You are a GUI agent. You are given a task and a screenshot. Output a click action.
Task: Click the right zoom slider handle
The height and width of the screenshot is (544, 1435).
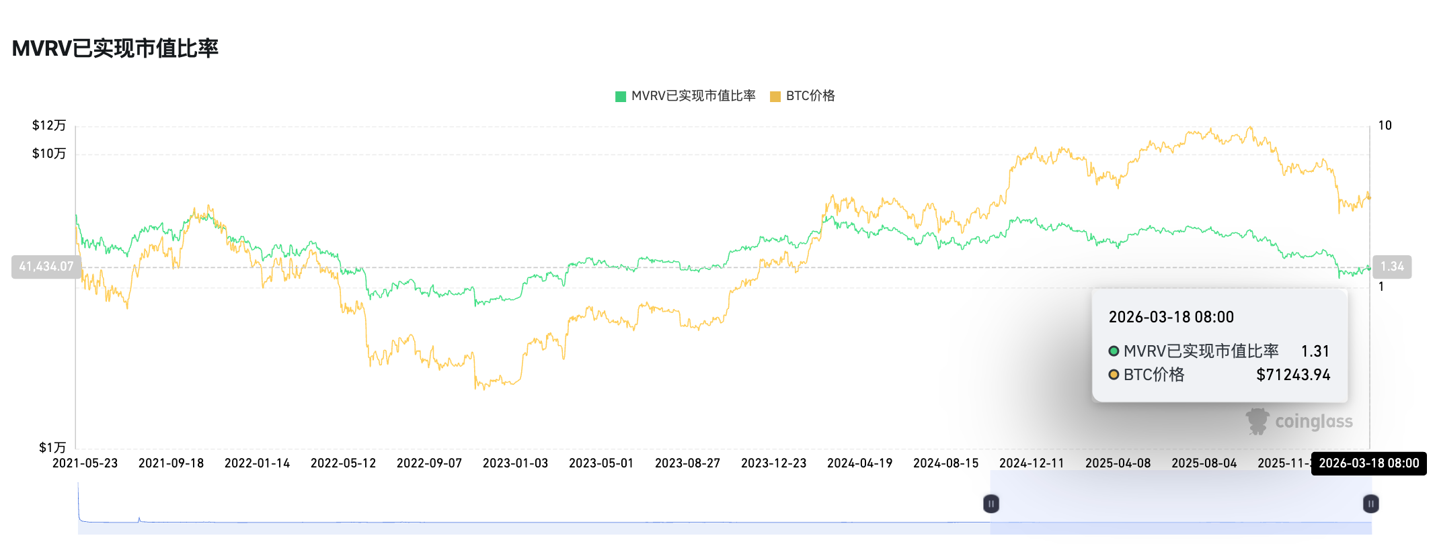1370,504
